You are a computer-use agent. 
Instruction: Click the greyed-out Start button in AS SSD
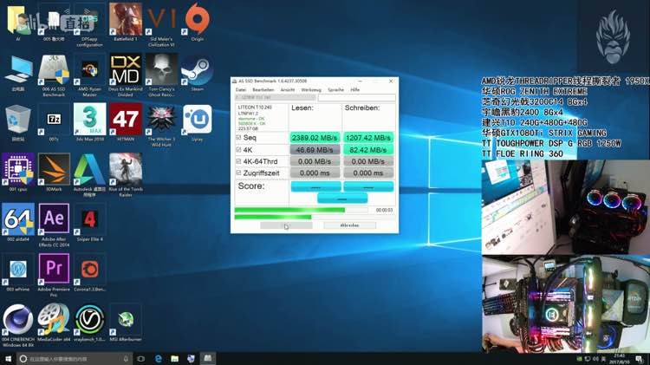(286, 225)
